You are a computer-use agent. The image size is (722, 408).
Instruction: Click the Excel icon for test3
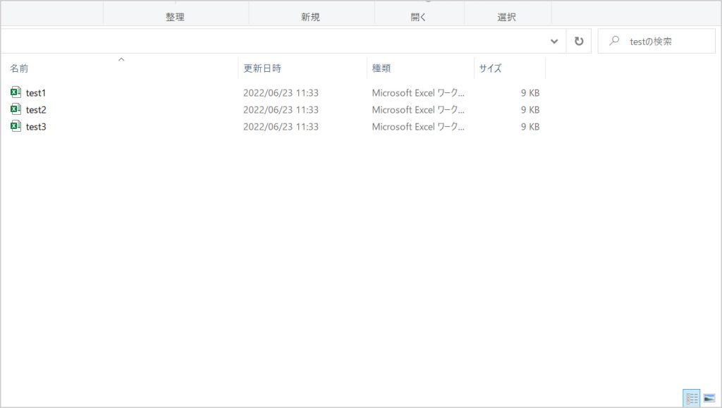coord(16,126)
